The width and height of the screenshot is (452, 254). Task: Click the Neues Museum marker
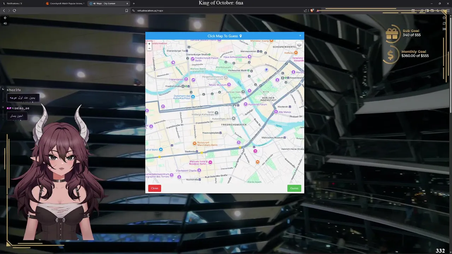tap(229, 85)
